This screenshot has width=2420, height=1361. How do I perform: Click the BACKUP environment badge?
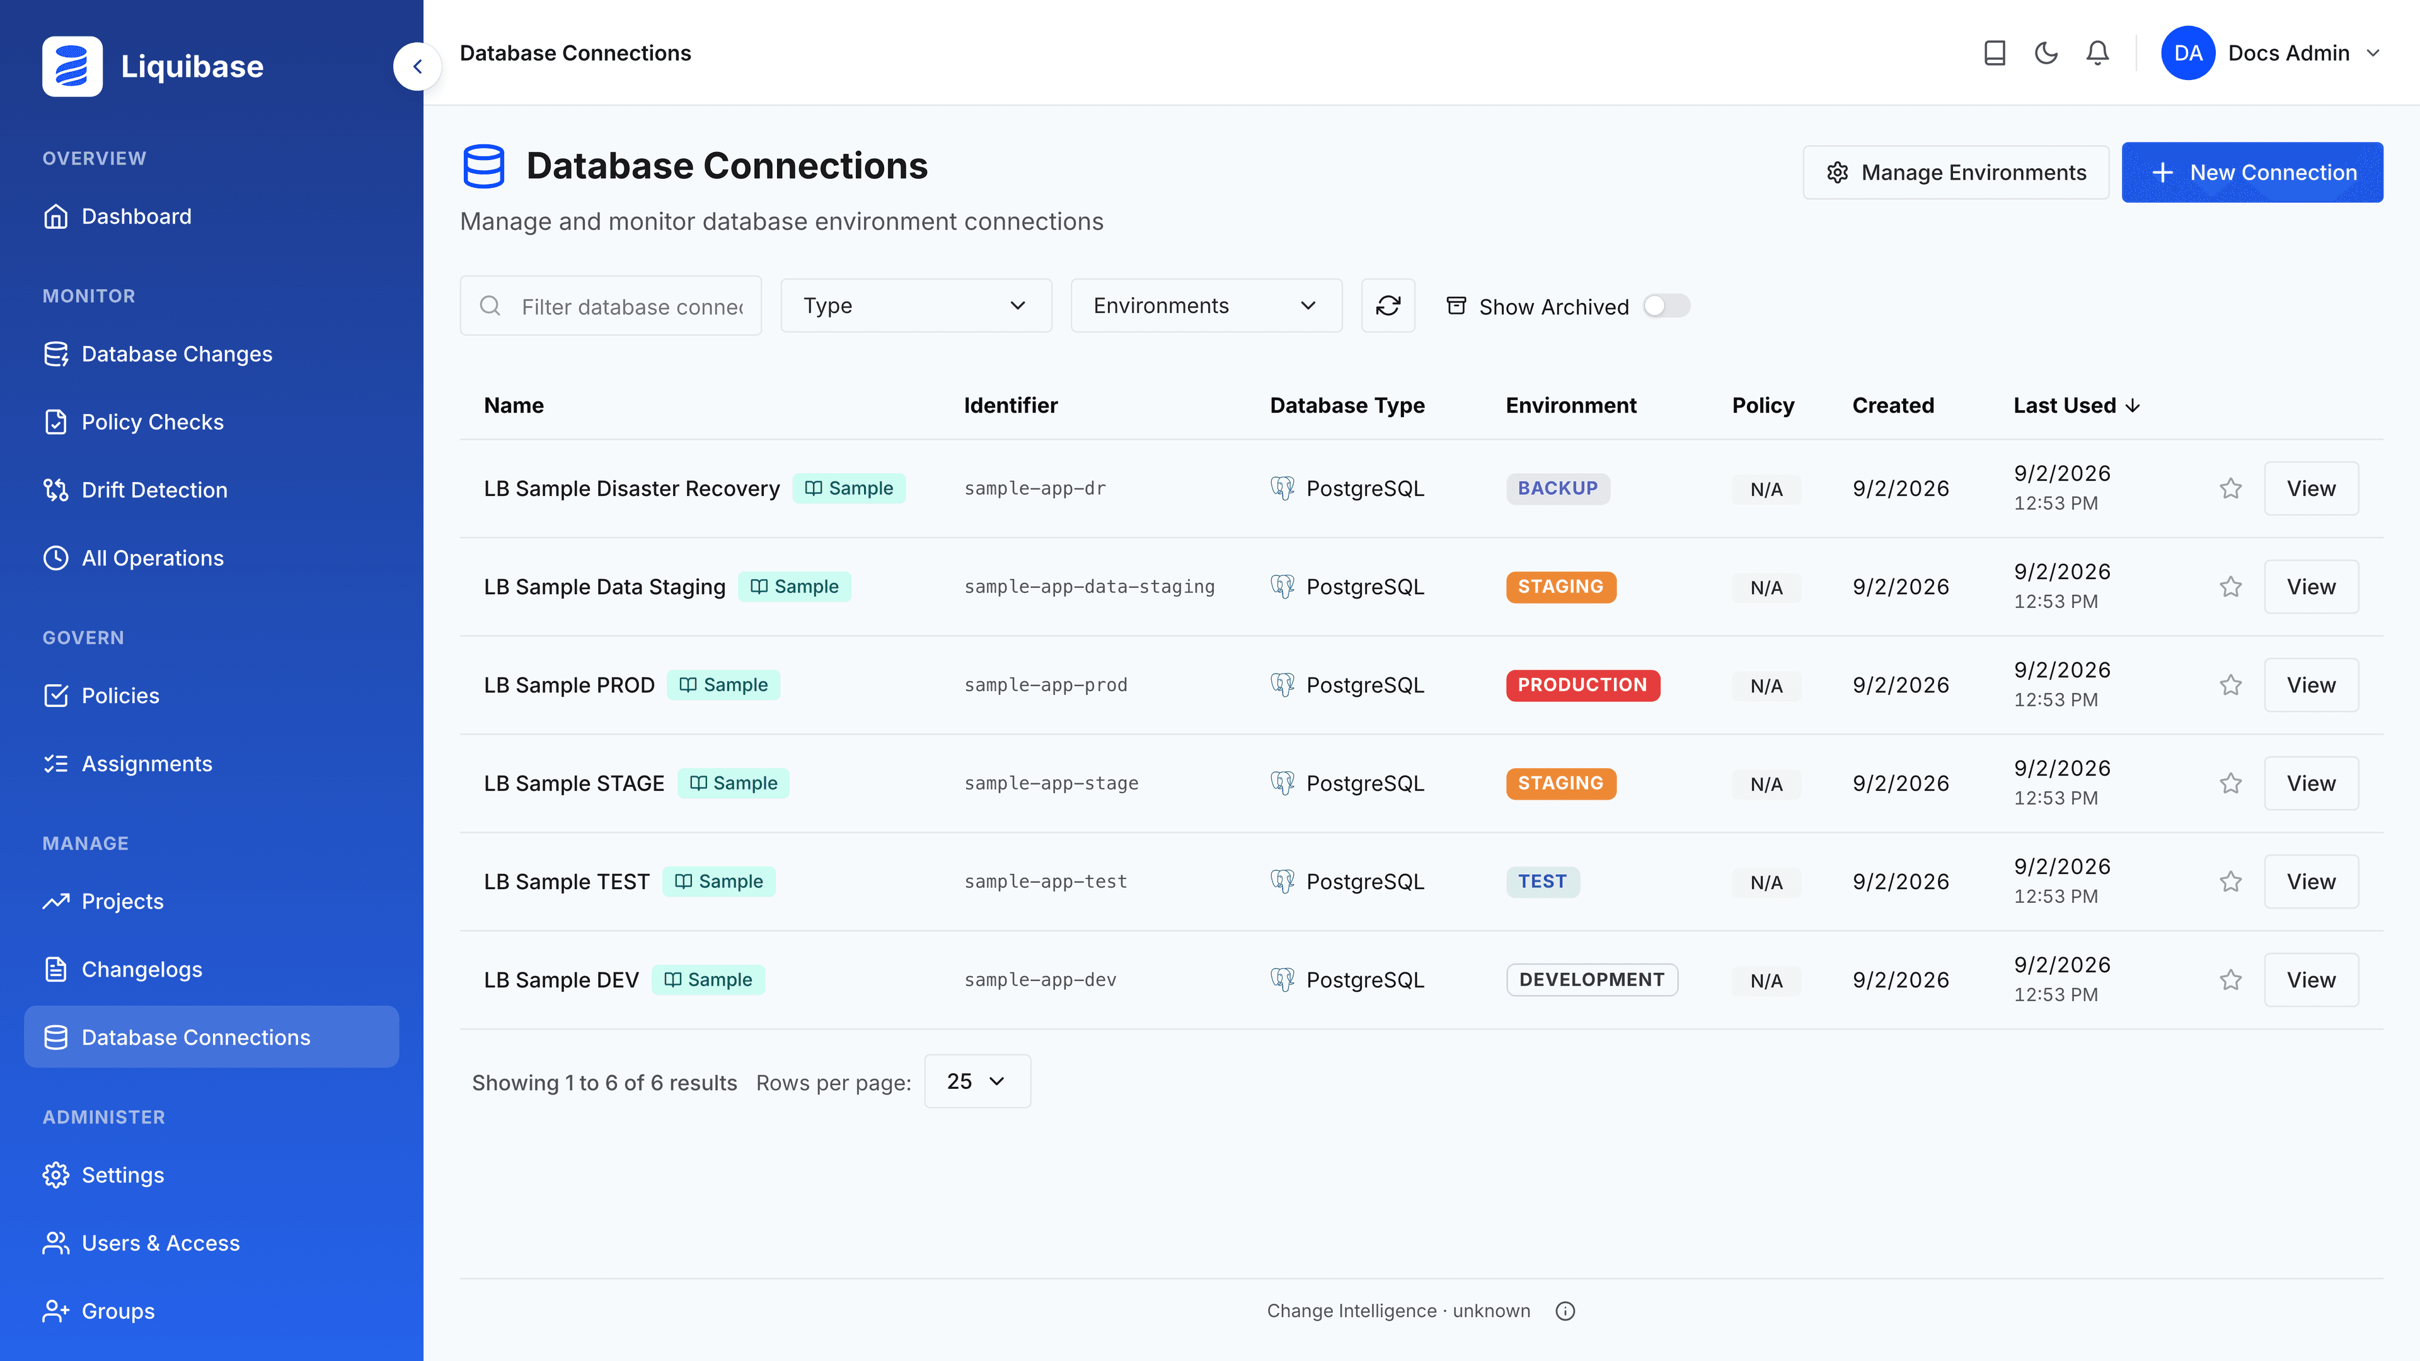1558,488
